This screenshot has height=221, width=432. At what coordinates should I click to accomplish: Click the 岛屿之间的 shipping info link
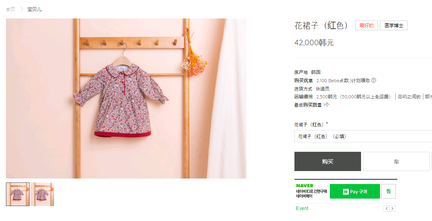coord(409,97)
